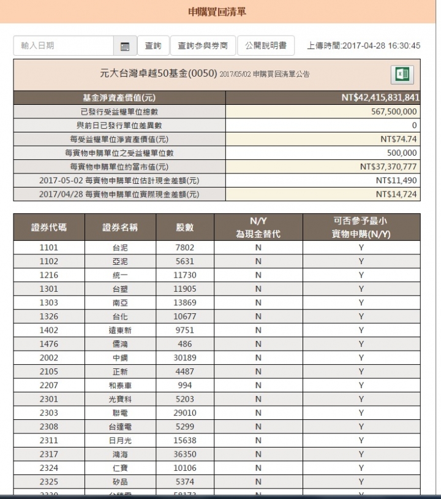Click the 股數 column header
This screenshot has width=441, height=499.
tap(185, 227)
